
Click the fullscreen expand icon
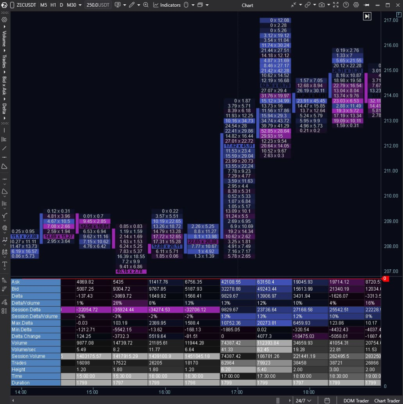[x=335, y=5]
